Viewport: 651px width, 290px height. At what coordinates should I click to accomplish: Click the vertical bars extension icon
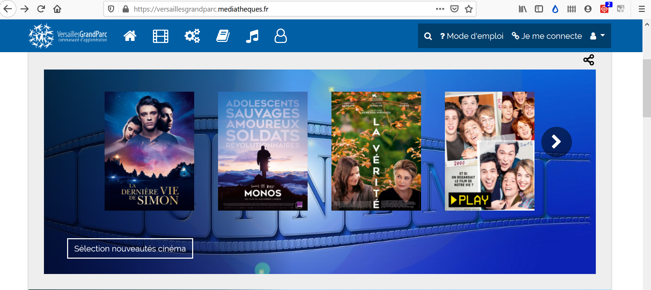coord(572,9)
